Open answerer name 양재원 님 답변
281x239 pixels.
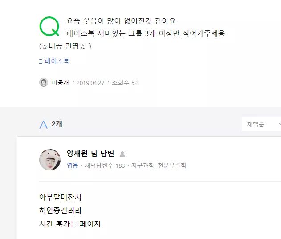pos(90,154)
